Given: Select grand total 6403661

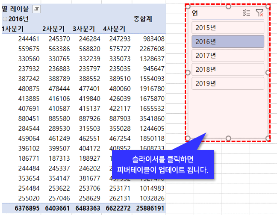Looking at the screenshot, I should [57, 208].
